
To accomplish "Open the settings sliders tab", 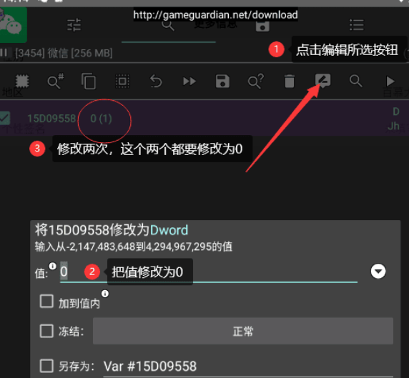I will tap(74, 25).
